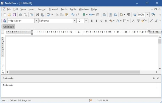Image resolution: width=162 pixels, height=103 pixels.
Task: Click the cascading windows icon
Action: pyautogui.click(x=153, y=15)
